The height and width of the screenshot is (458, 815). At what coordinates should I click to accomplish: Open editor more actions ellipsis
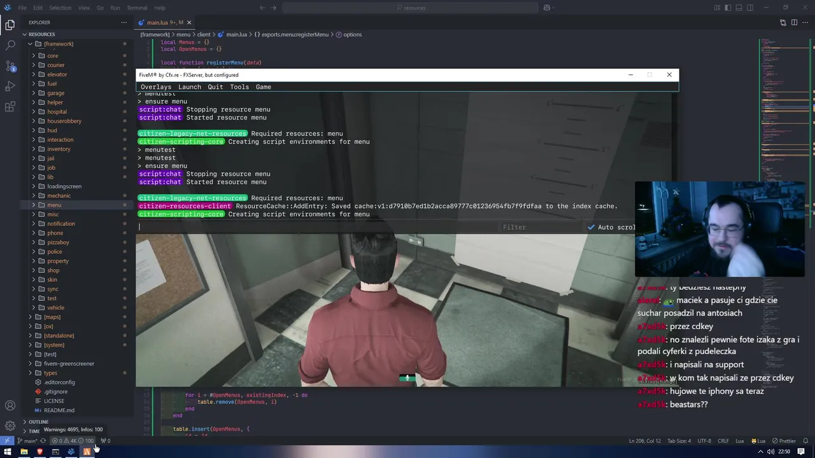805,22
